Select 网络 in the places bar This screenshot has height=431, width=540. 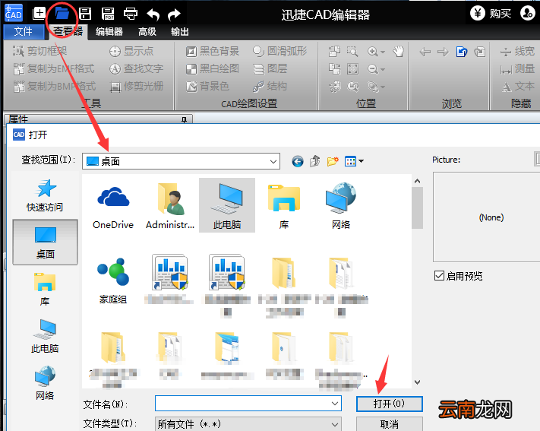(x=45, y=383)
